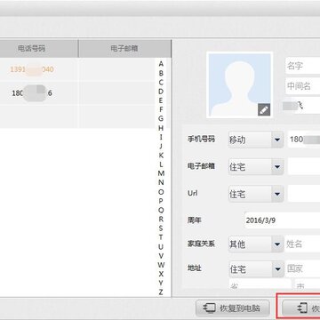This screenshot has height=320, width=320.
Task: Click the 电子邮箱 column header
Action: pyautogui.click(x=124, y=49)
